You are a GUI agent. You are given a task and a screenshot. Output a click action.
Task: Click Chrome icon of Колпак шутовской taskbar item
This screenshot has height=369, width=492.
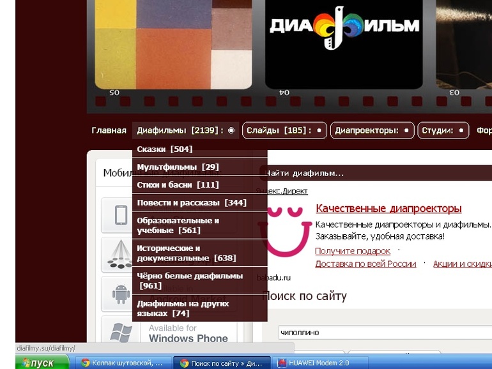(x=85, y=363)
